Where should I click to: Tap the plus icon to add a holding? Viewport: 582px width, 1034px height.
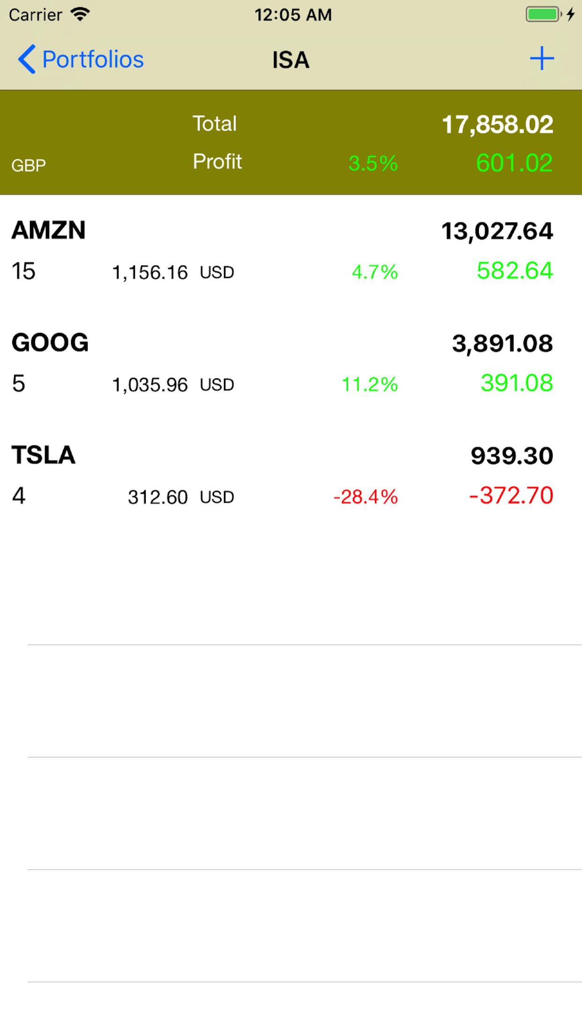(x=542, y=59)
